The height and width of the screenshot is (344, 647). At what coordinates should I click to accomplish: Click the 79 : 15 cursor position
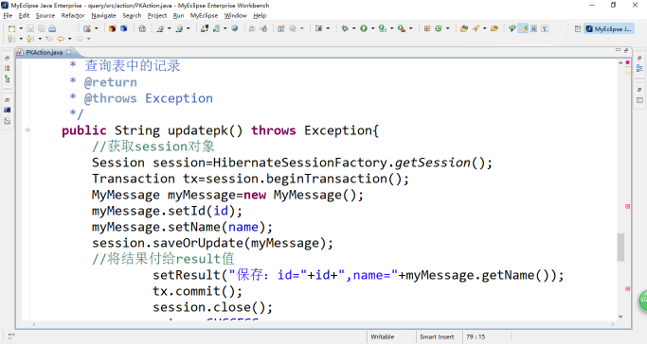tap(476, 336)
